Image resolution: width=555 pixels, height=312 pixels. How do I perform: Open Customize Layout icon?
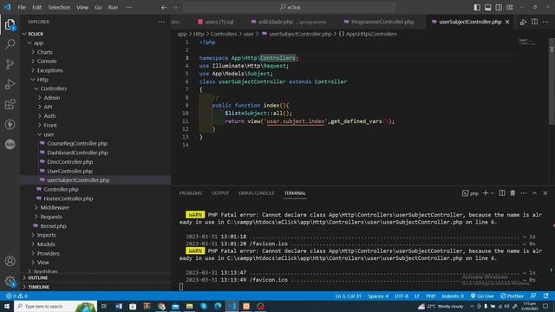click(x=510, y=8)
